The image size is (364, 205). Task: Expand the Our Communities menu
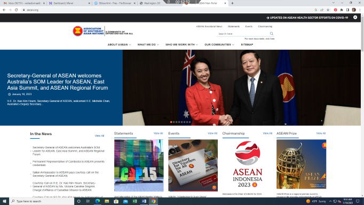coord(219,44)
